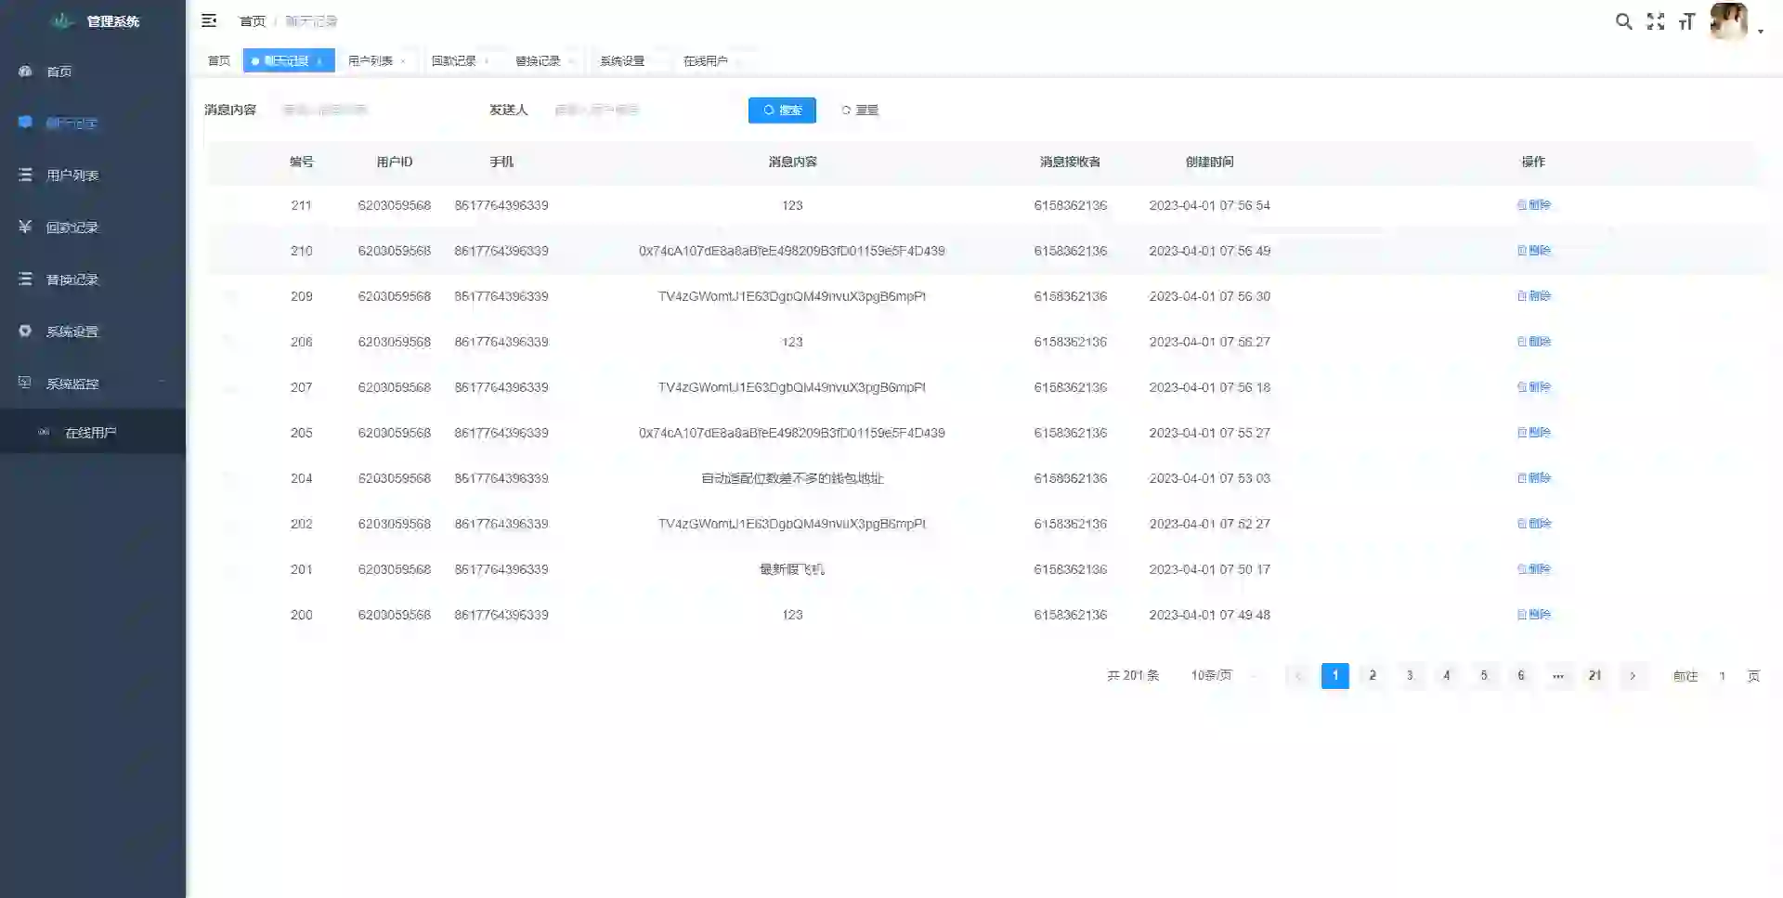Open the search icon in the top bar

coord(1623,20)
